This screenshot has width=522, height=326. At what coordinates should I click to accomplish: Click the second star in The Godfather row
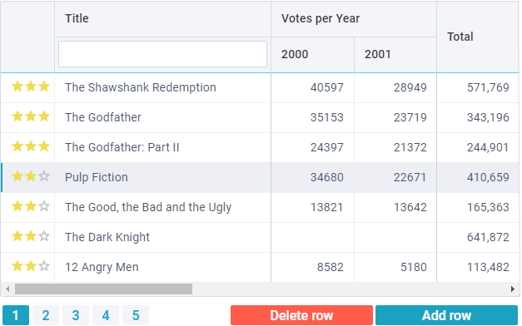tap(31, 116)
